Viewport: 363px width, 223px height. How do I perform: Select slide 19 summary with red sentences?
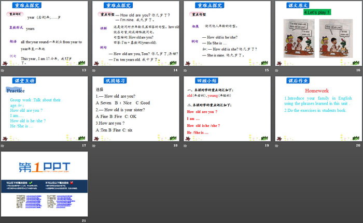[x=227, y=109]
